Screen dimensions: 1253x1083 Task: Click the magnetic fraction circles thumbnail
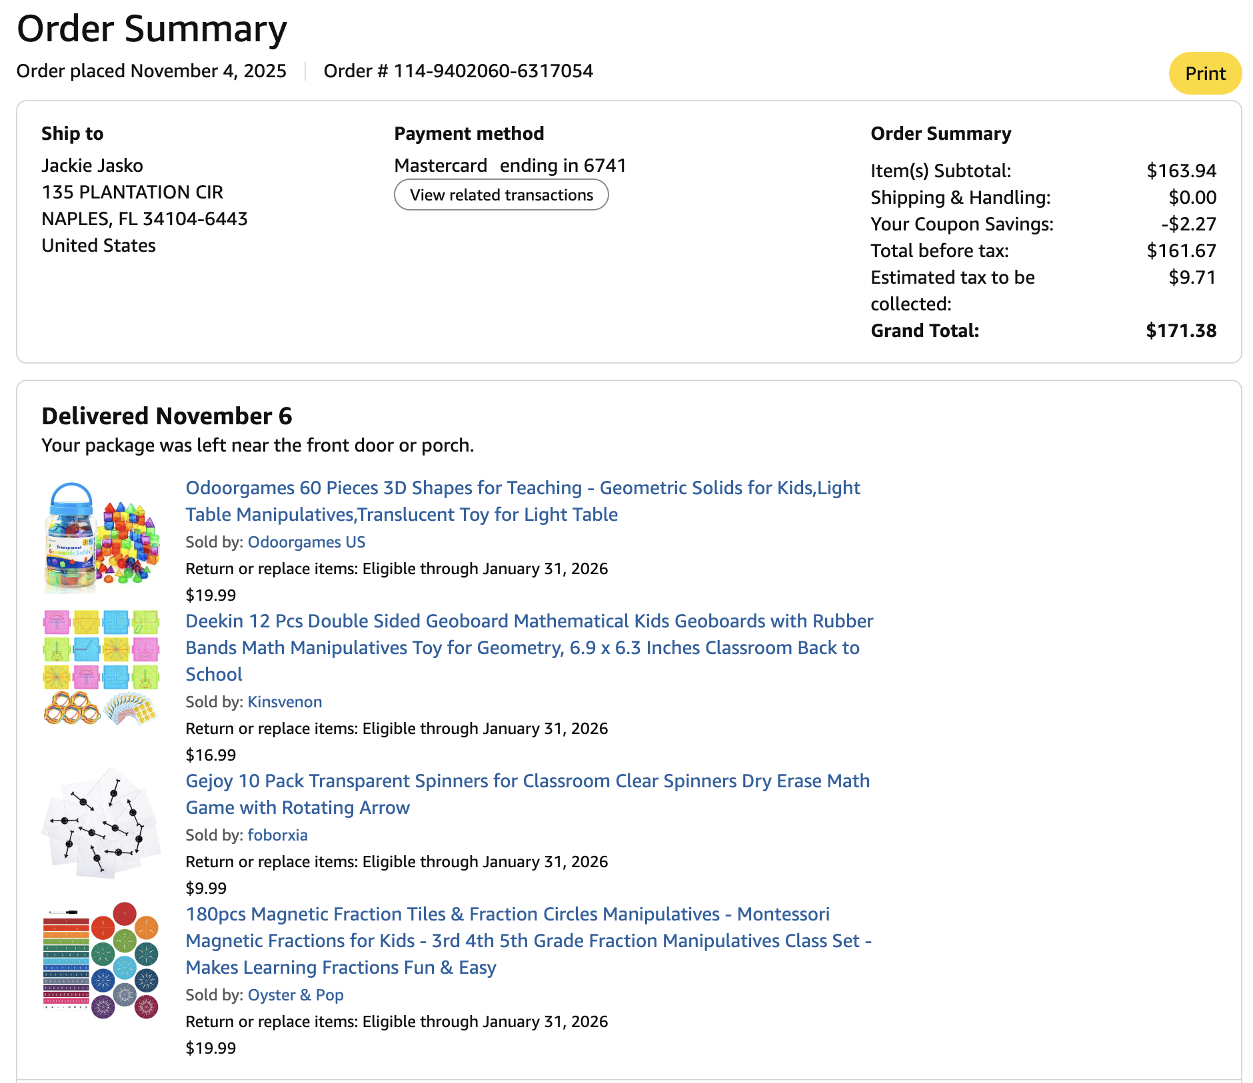click(101, 960)
